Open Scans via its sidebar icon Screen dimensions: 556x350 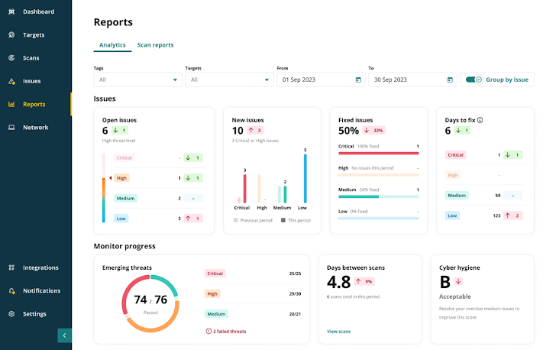[11, 58]
